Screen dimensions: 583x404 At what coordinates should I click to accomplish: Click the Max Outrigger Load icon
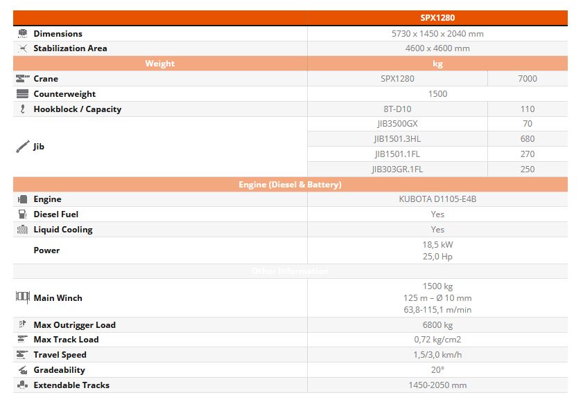pos(22,324)
